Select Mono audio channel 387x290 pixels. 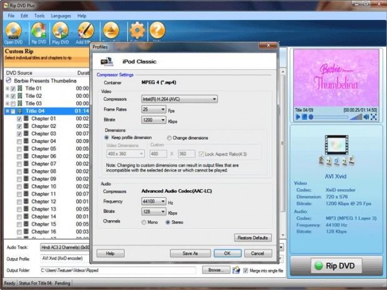[x=144, y=222]
